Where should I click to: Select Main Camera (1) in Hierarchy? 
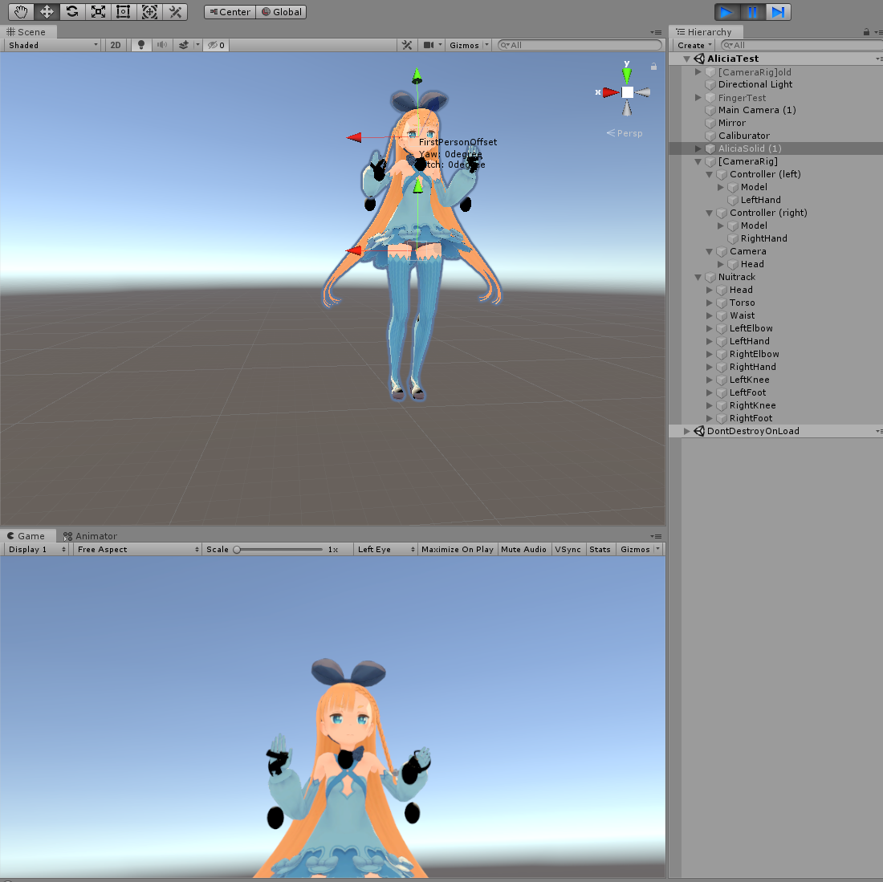757,110
